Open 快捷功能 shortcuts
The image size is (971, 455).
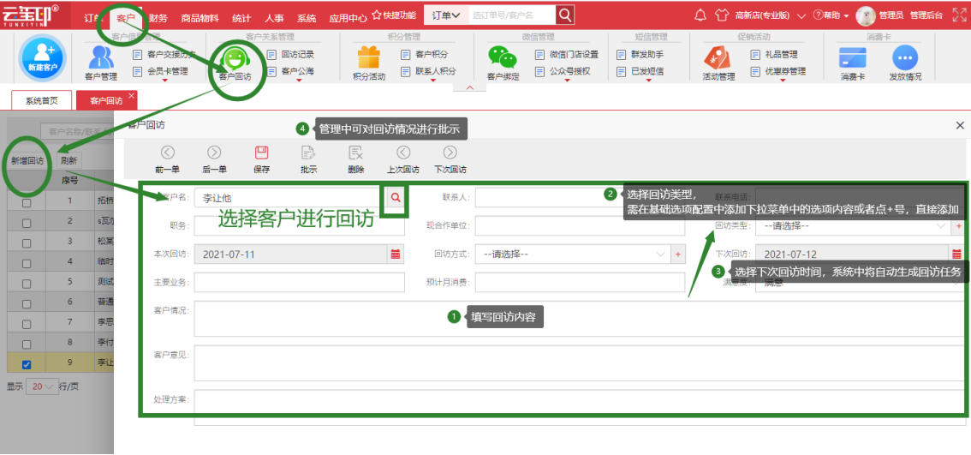click(x=394, y=15)
